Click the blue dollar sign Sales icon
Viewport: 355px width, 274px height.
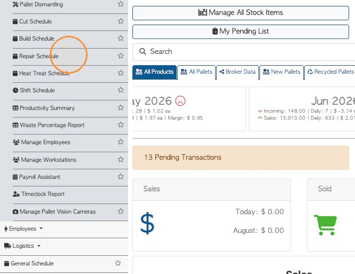tap(147, 223)
